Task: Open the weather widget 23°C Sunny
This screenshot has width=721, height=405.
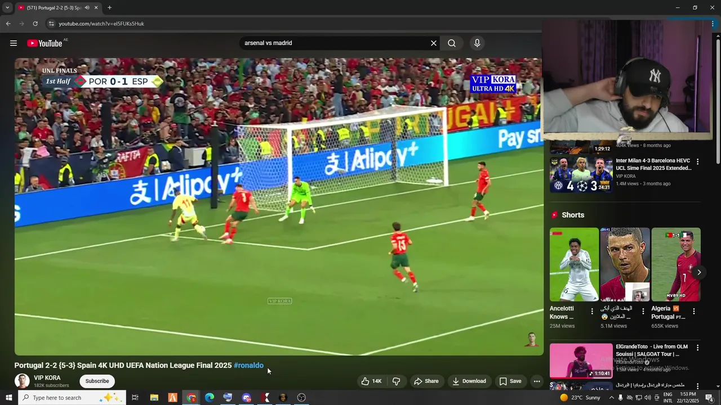Action: tap(580, 398)
